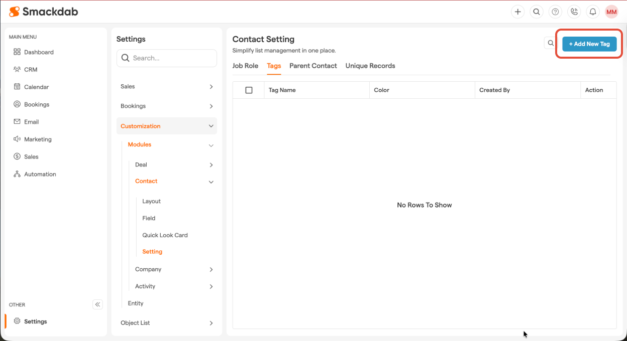
Task: Click the phone call icon
Action: point(574,12)
